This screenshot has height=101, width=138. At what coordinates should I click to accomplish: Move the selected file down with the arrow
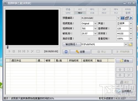120,75
